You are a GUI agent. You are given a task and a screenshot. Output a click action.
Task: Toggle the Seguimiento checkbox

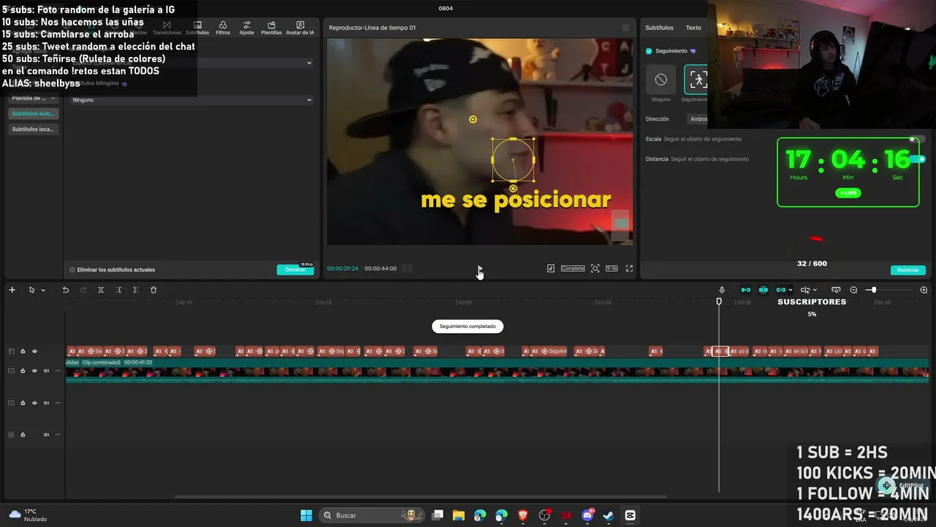click(649, 51)
